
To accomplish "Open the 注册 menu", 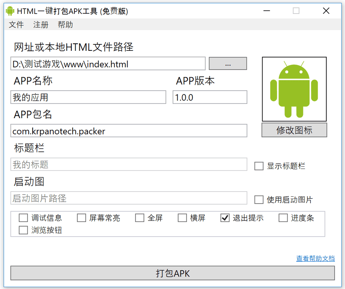I will [41, 25].
